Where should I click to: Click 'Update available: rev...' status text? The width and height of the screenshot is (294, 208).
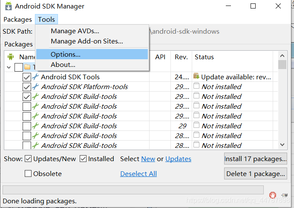(236, 77)
